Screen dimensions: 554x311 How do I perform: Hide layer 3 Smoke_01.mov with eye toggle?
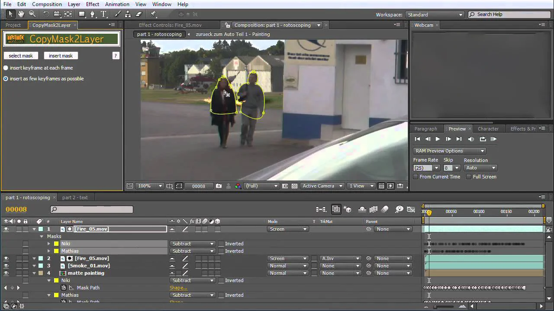[x=6, y=266]
